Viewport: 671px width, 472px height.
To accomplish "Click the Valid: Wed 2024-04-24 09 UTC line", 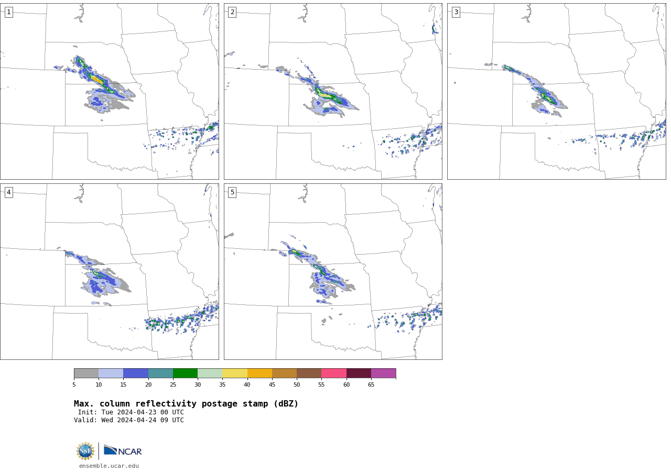I will point(129,420).
